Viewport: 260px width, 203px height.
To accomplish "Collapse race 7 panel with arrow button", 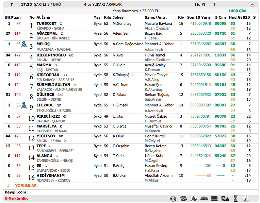I will click(x=252, y=4).
